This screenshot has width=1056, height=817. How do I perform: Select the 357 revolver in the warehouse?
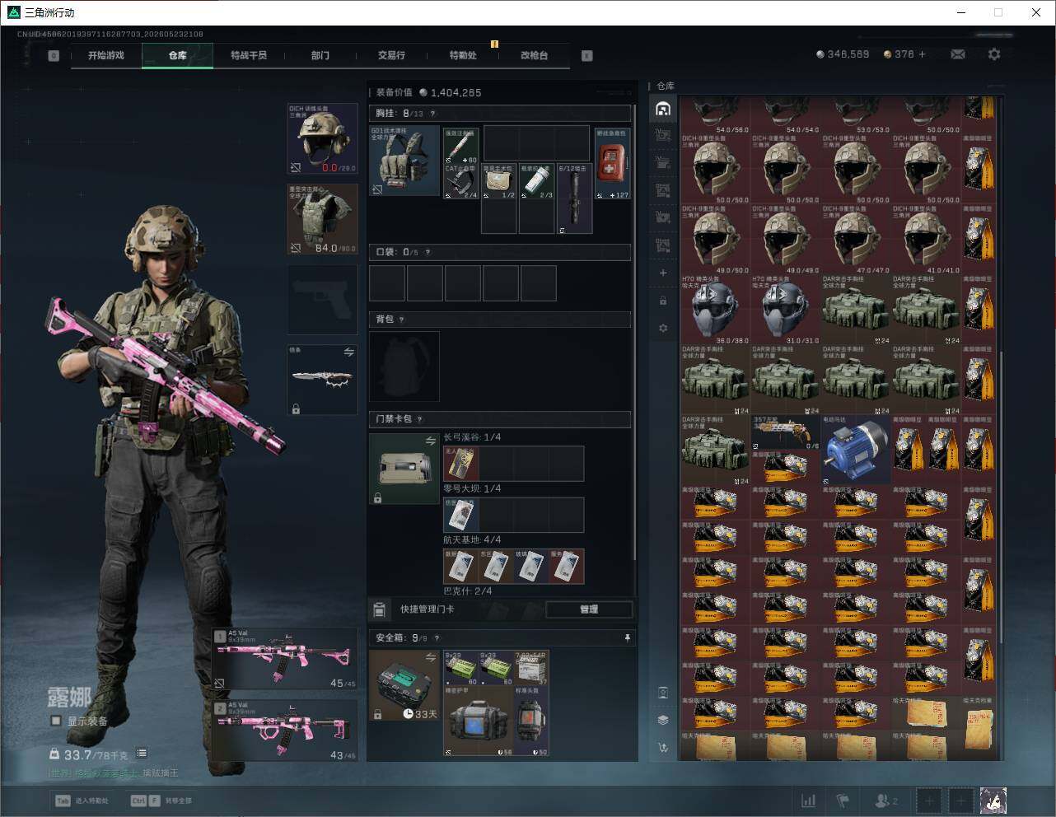786,432
